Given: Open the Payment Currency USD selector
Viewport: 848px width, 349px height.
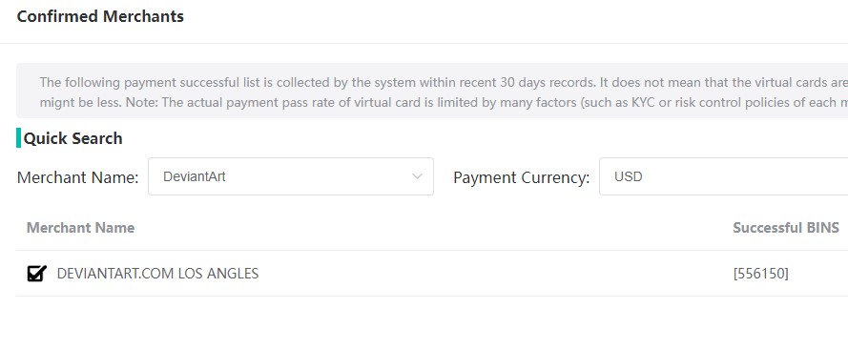Looking at the screenshot, I should point(724,176).
